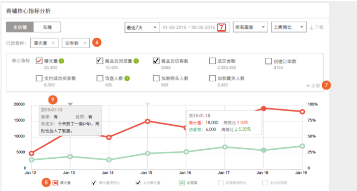
Task: Click the 2015-01-18 tooltip date
Action: pyautogui.click(x=200, y=116)
